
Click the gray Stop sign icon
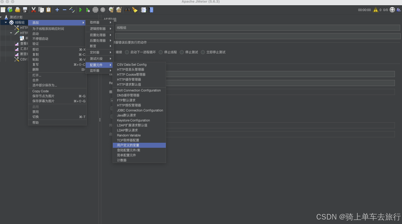tap(95, 10)
